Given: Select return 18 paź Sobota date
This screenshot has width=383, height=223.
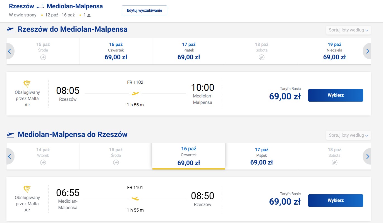Looking at the screenshot, I should click(x=334, y=156).
